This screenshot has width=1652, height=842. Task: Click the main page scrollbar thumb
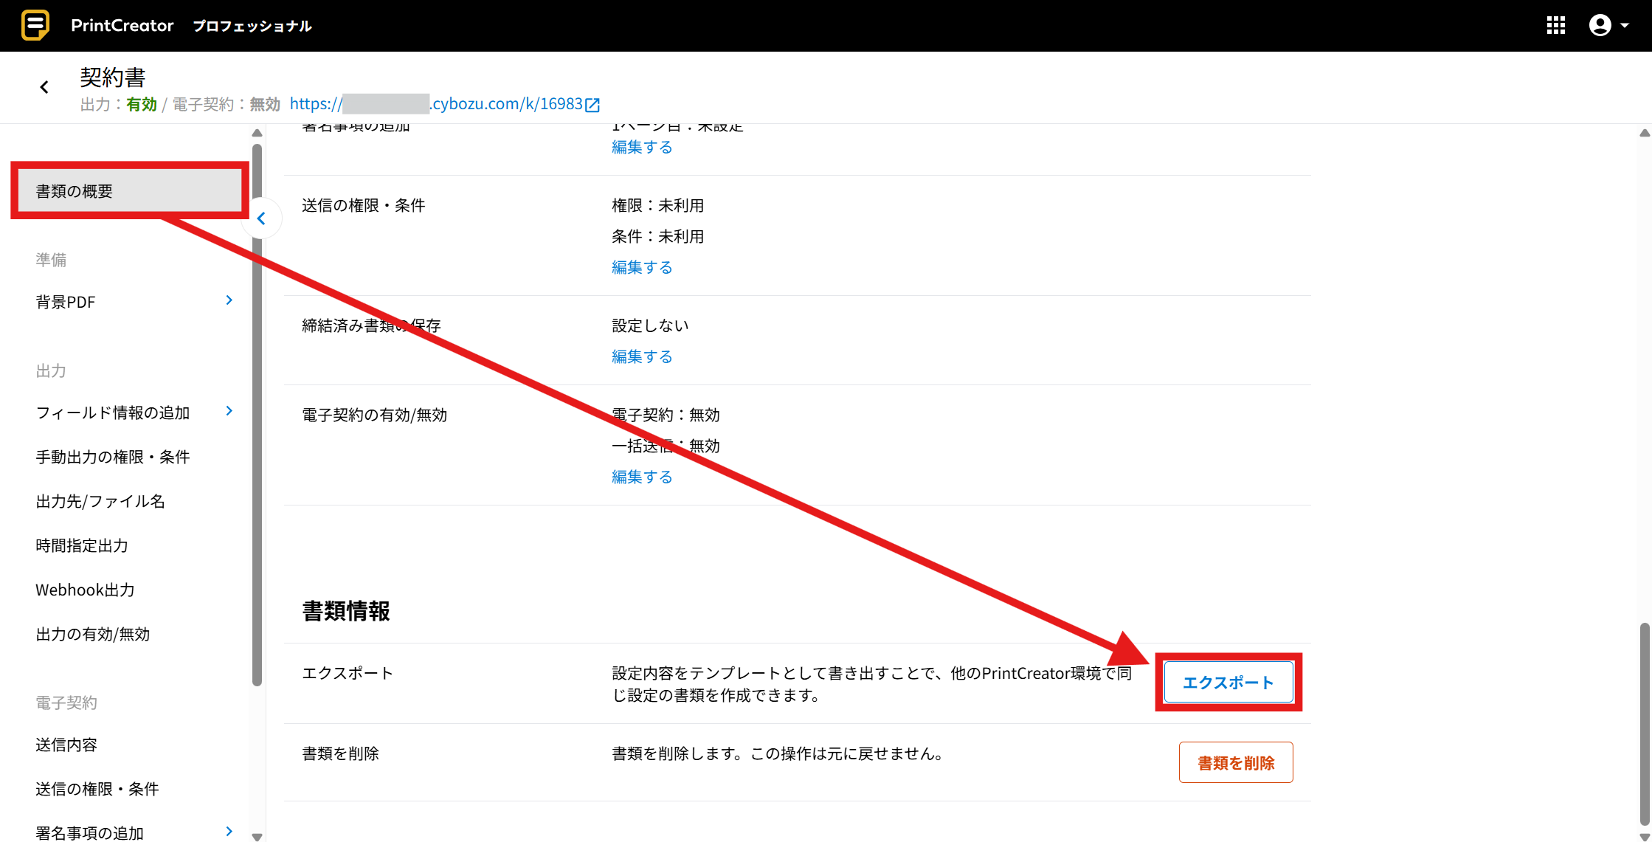pos(1645,723)
